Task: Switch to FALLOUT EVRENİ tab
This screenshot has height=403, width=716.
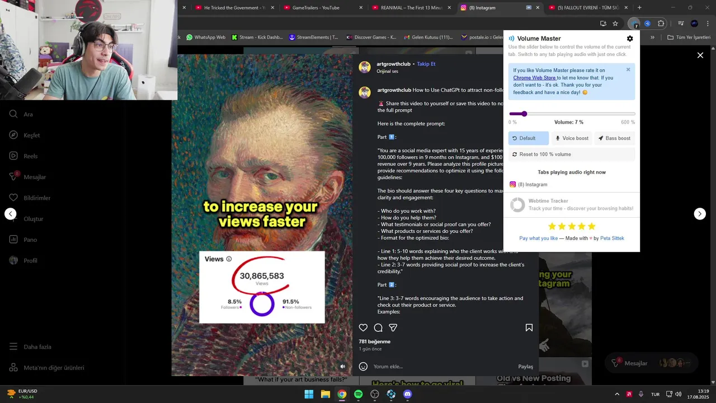Action: click(588, 8)
